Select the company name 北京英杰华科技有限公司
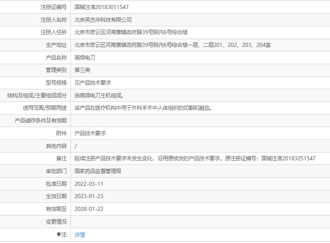Image resolution: width=330 pixels, height=243 pixels. [103, 20]
